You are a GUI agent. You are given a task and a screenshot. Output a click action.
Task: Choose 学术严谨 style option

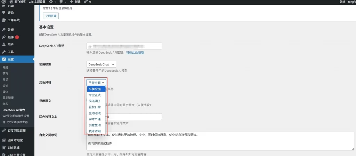[95, 119]
